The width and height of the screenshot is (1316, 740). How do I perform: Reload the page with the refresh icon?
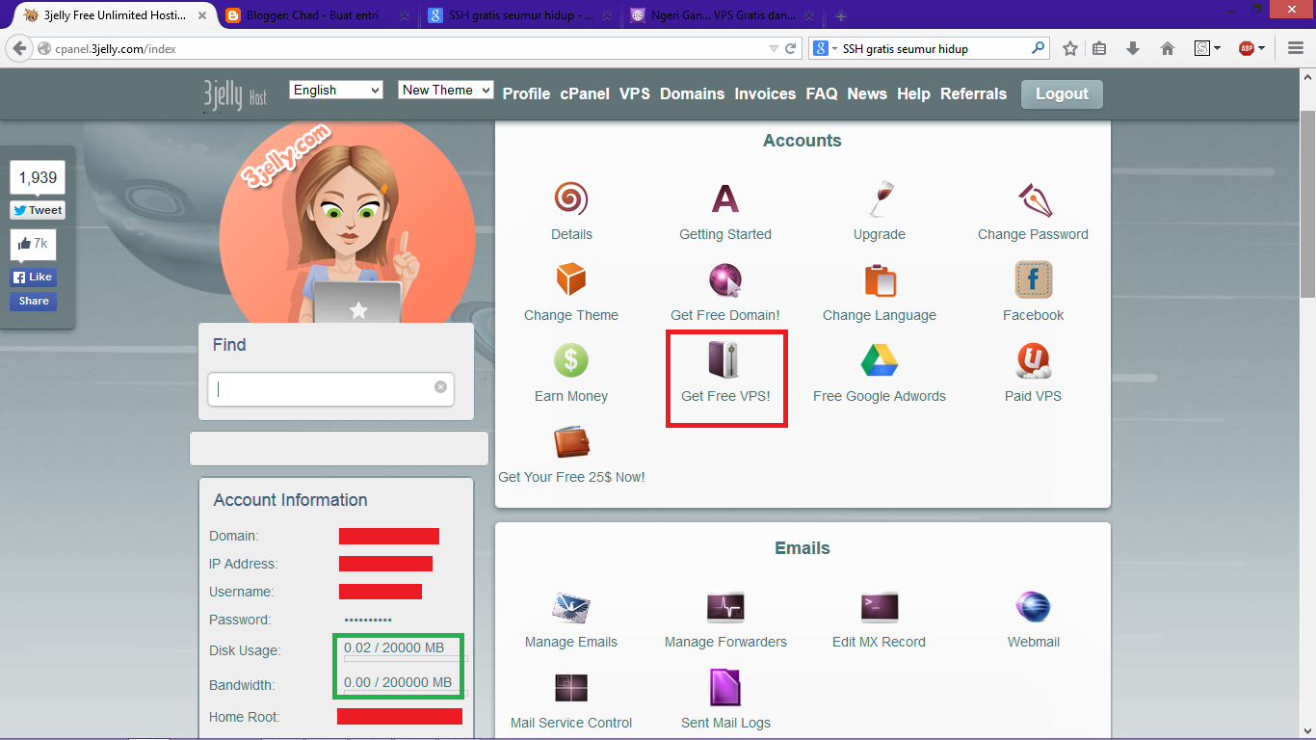pos(791,48)
